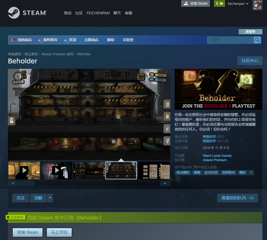
Task: Click the install Steam download button at top
Action: tap(196, 4)
